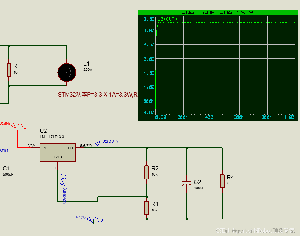The width and height of the screenshot is (300, 236).
Task: Click the 200m x-axis label
Action: click(183, 117)
